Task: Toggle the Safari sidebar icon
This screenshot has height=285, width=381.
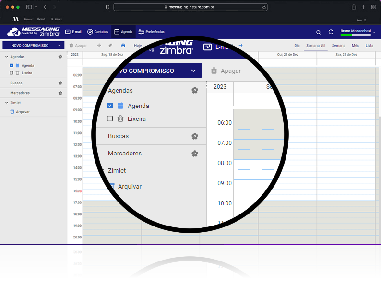Action: (x=29, y=7)
